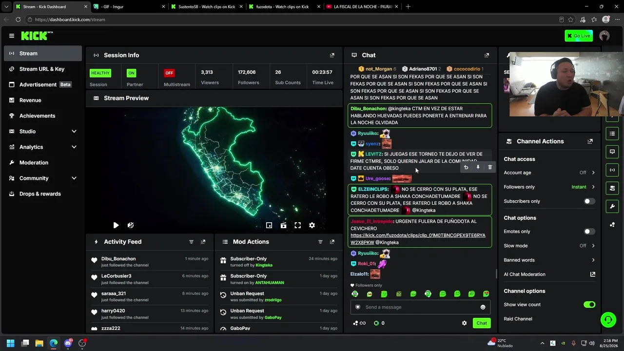
Task: Open Advertisement Beta page
Action: pyautogui.click(x=43, y=85)
